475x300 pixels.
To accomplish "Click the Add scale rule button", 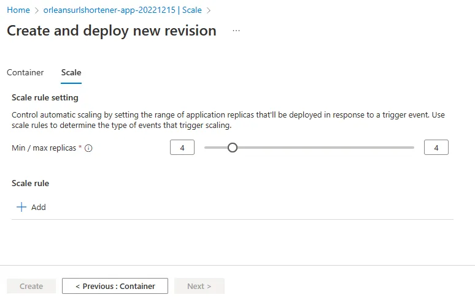I will click(31, 208).
